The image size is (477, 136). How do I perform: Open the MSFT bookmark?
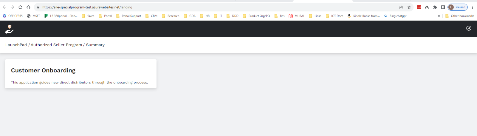click(x=33, y=16)
